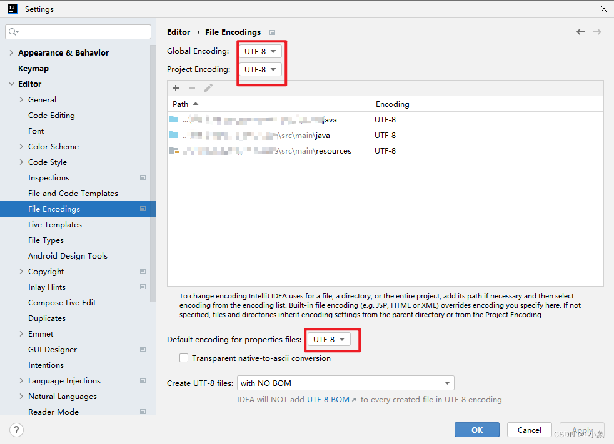
Task: Click the forward navigation arrow
Action: (x=597, y=32)
